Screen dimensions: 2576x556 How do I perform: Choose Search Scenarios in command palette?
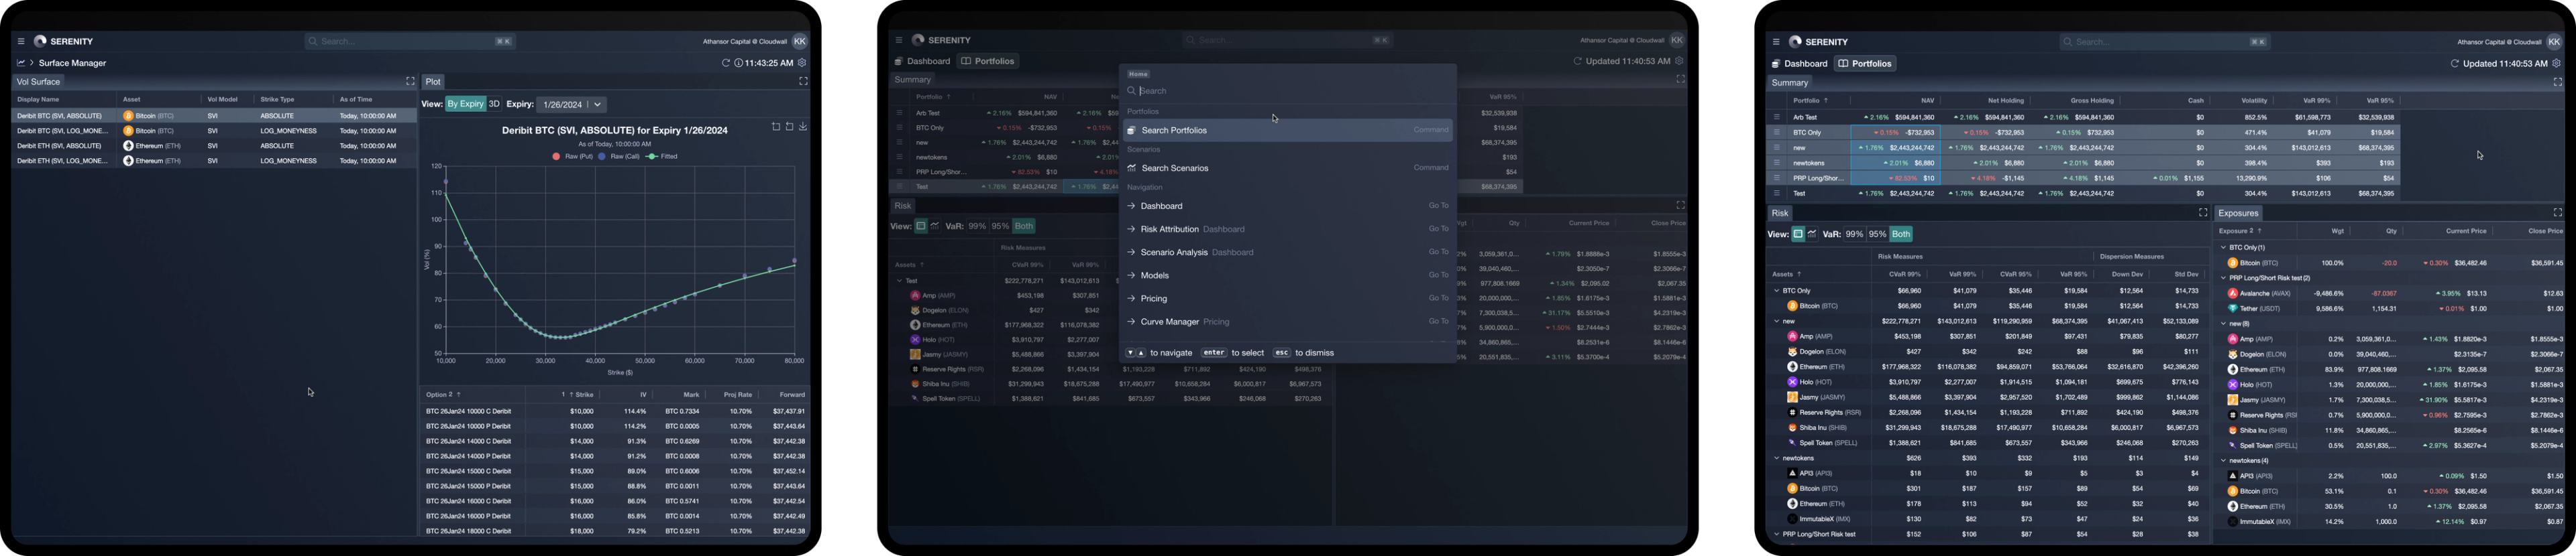click(1287, 167)
